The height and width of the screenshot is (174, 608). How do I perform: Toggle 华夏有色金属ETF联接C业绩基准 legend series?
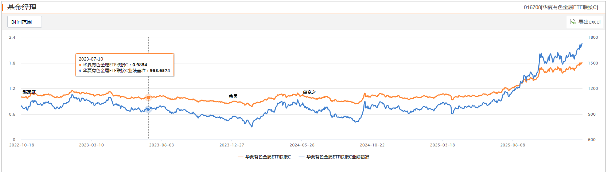coord(334,157)
